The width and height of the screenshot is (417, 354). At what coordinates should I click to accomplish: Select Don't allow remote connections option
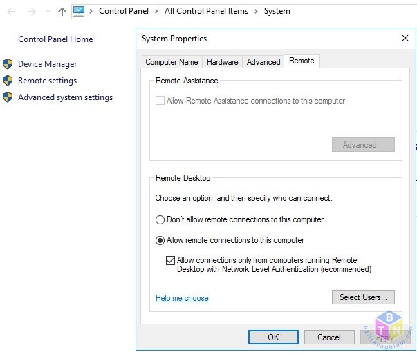pyautogui.click(x=160, y=219)
